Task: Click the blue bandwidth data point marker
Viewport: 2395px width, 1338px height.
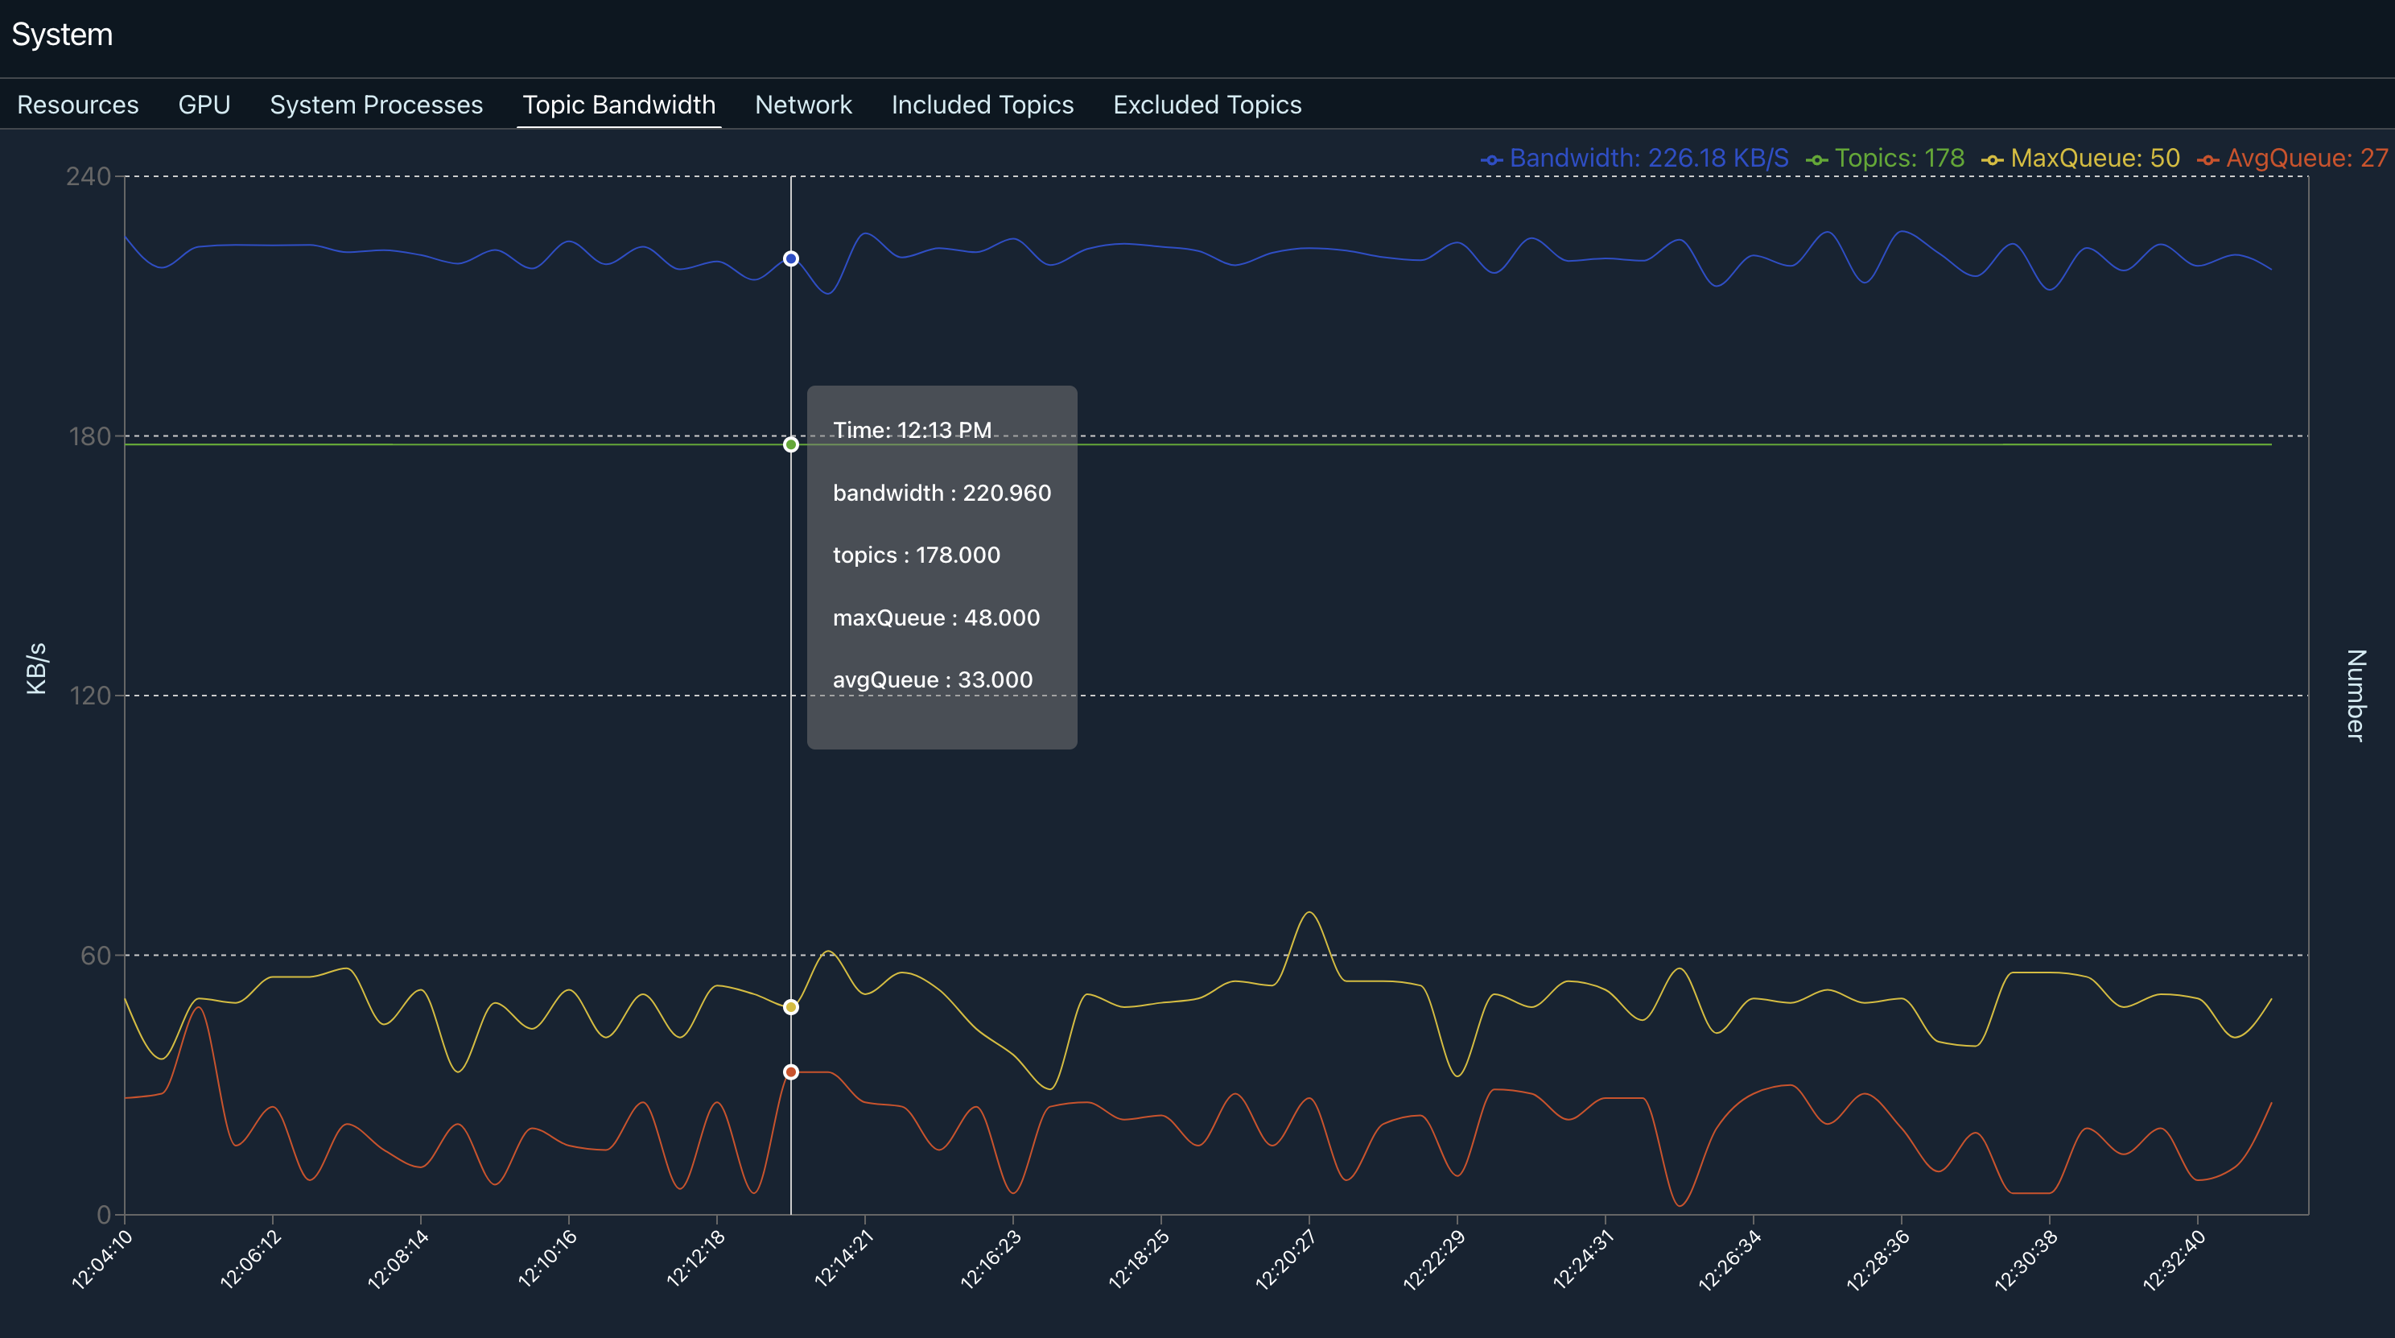Action: pyautogui.click(x=790, y=258)
